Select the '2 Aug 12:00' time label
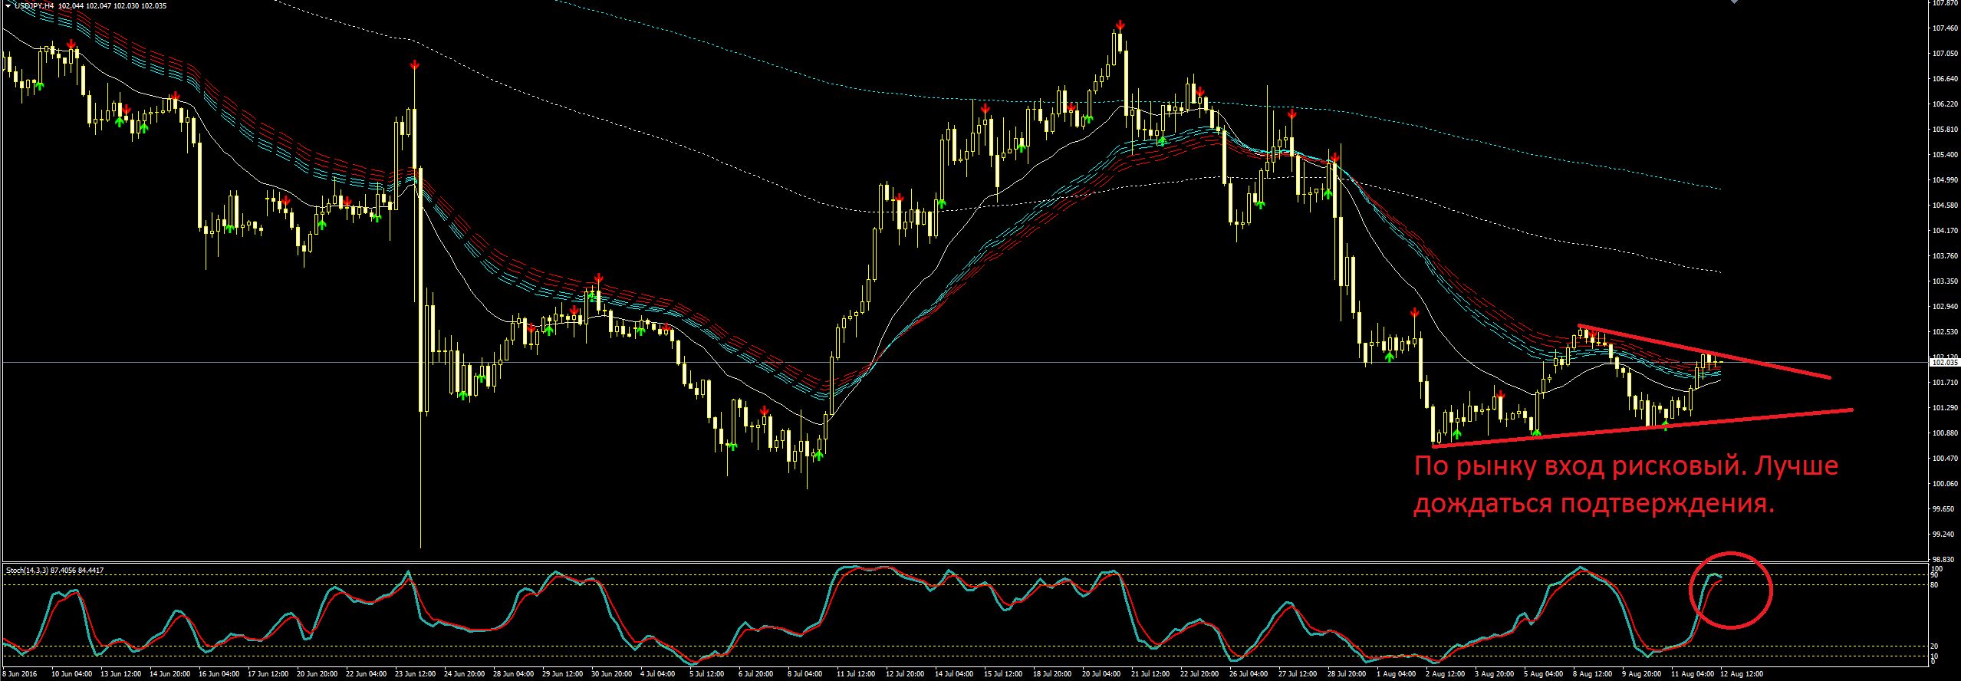The image size is (1961, 681). coord(1446,674)
